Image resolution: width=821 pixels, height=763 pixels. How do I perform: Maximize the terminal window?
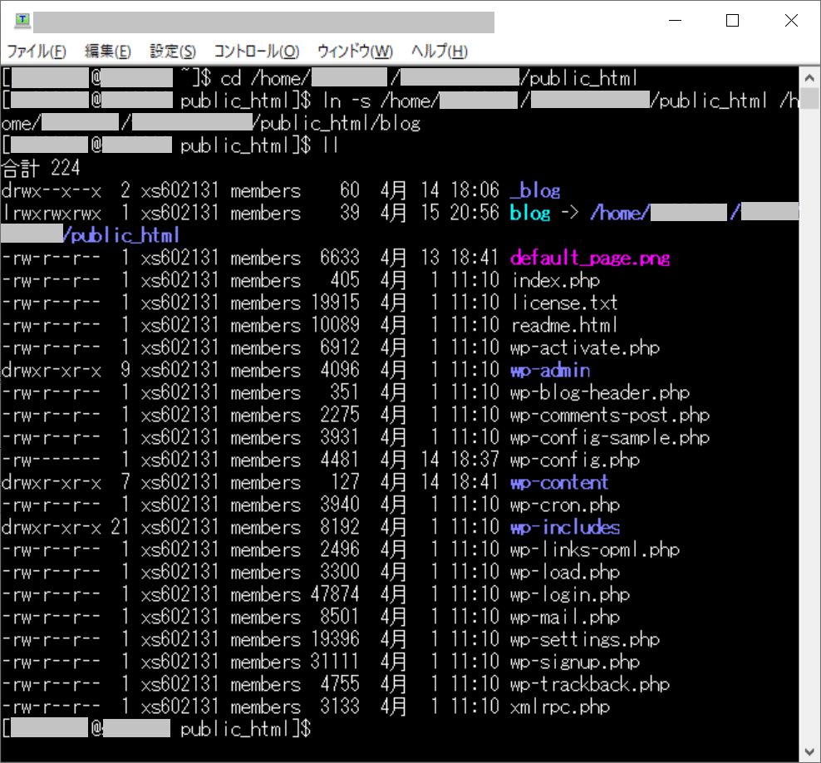733,21
